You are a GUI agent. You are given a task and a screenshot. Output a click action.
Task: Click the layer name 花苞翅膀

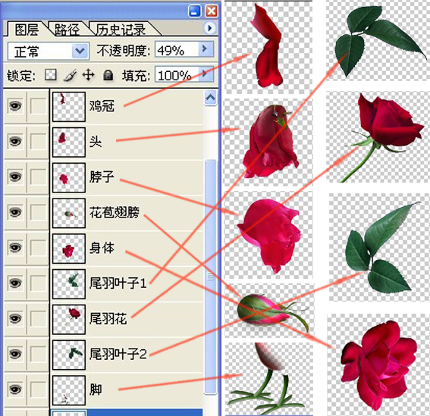115,212
